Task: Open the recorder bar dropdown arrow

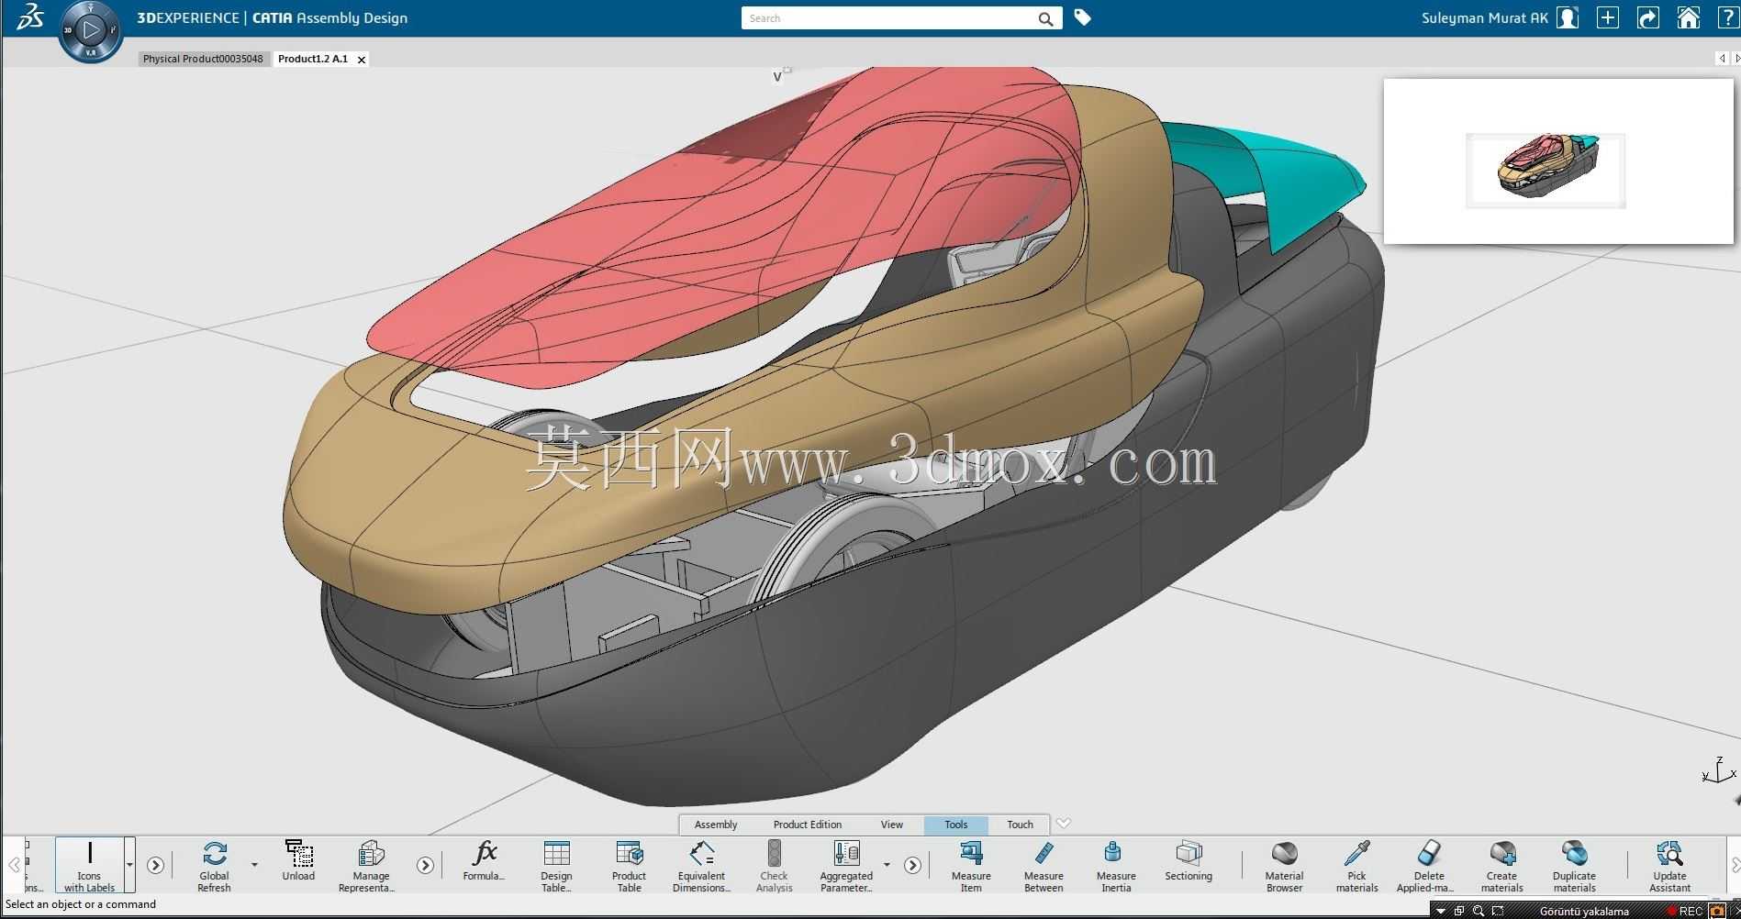Action: click(1441, 912)
